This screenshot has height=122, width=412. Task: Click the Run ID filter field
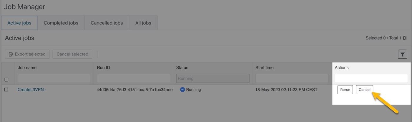[133, 78]
